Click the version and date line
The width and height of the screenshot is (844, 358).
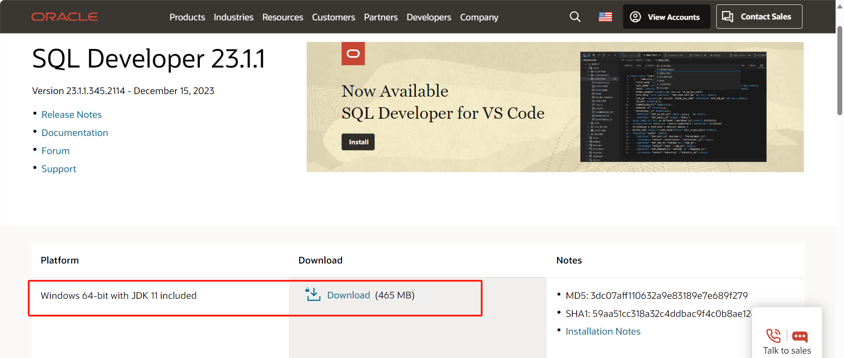pos(123,91)
